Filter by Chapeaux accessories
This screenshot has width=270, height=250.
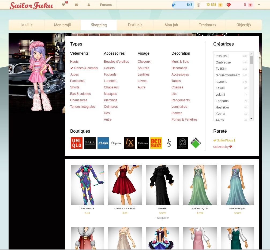(x=111, y=87)
